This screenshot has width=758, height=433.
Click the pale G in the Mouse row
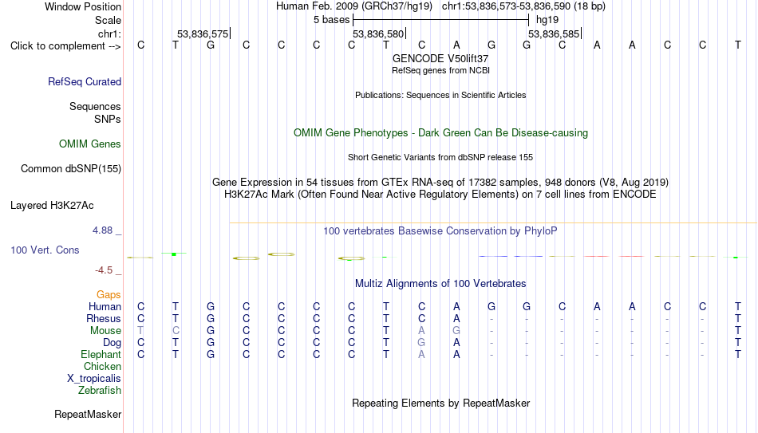pos(456,331)
